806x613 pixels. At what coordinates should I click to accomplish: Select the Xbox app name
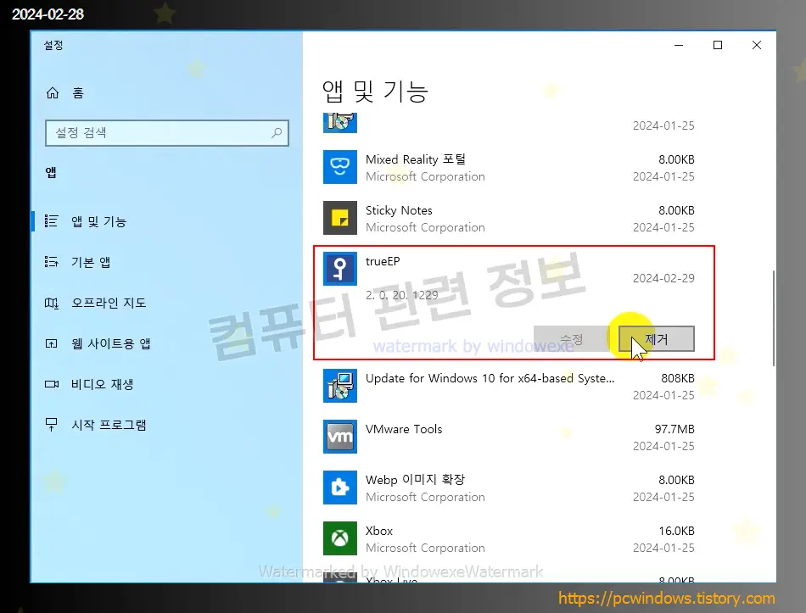click(x=379, y=531)
